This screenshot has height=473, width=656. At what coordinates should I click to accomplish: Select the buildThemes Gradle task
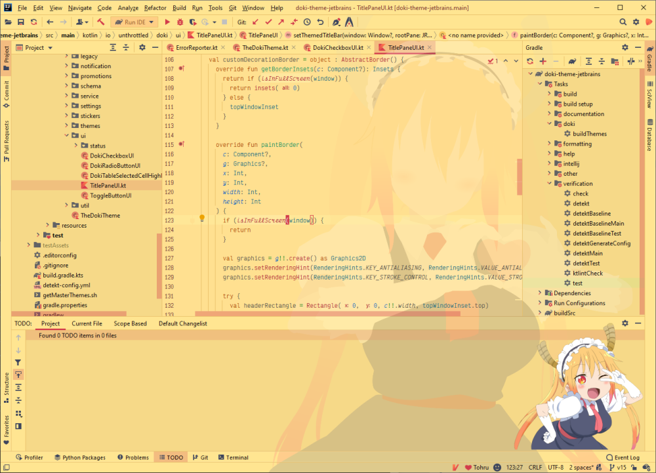pos(590,134)
